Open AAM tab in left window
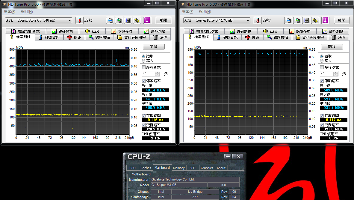The height and width of the screenshot is (200, 354). 92,31
